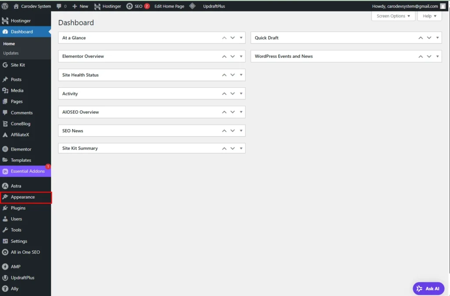
Task: Click the Media icon in sidebar
Action: tap(5, 90)
